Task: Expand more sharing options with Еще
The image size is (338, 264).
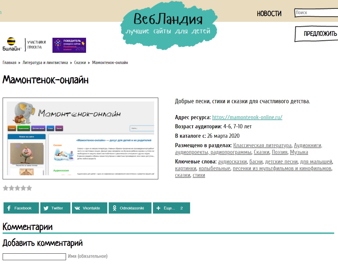Action: tap(171, 208)
